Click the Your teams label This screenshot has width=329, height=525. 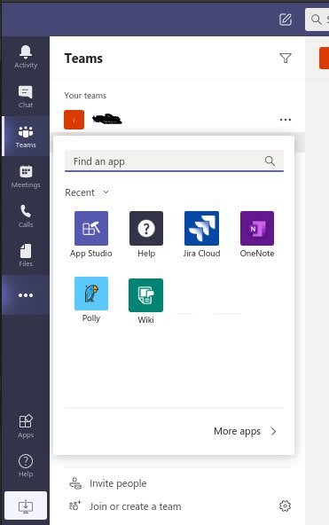pos(85,96)
